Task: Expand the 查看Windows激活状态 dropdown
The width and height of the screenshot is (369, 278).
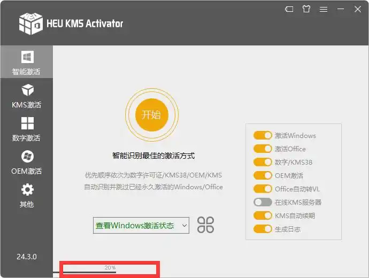Action: point(141,226)
